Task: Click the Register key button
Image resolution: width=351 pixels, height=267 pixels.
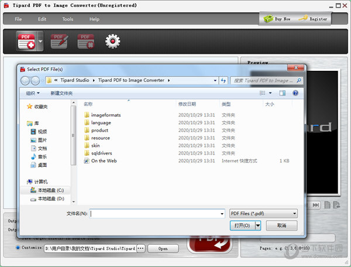Action: click(313, 19)
